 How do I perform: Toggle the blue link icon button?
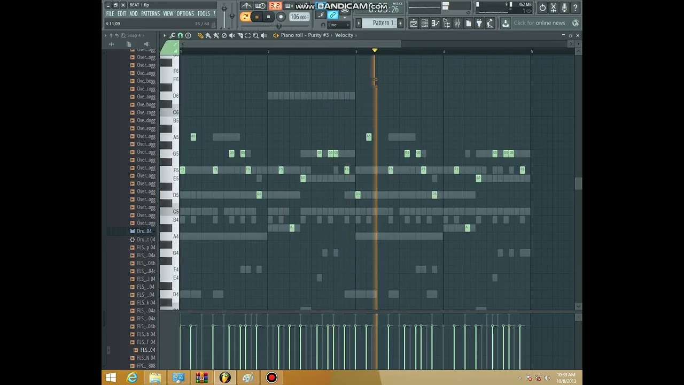click(332, 15)
